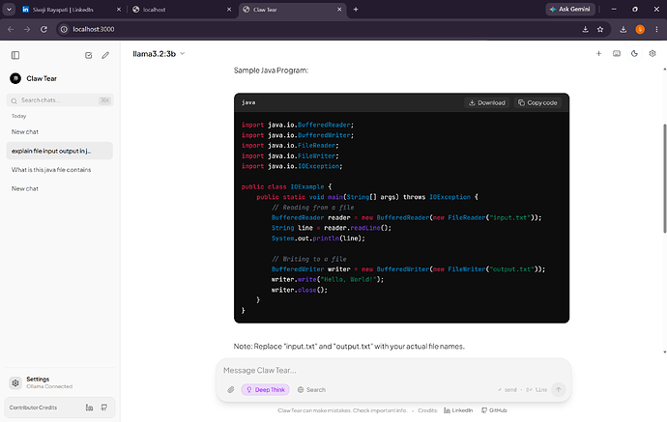Start a new chat with the pencil icon

tap(105, 55)
